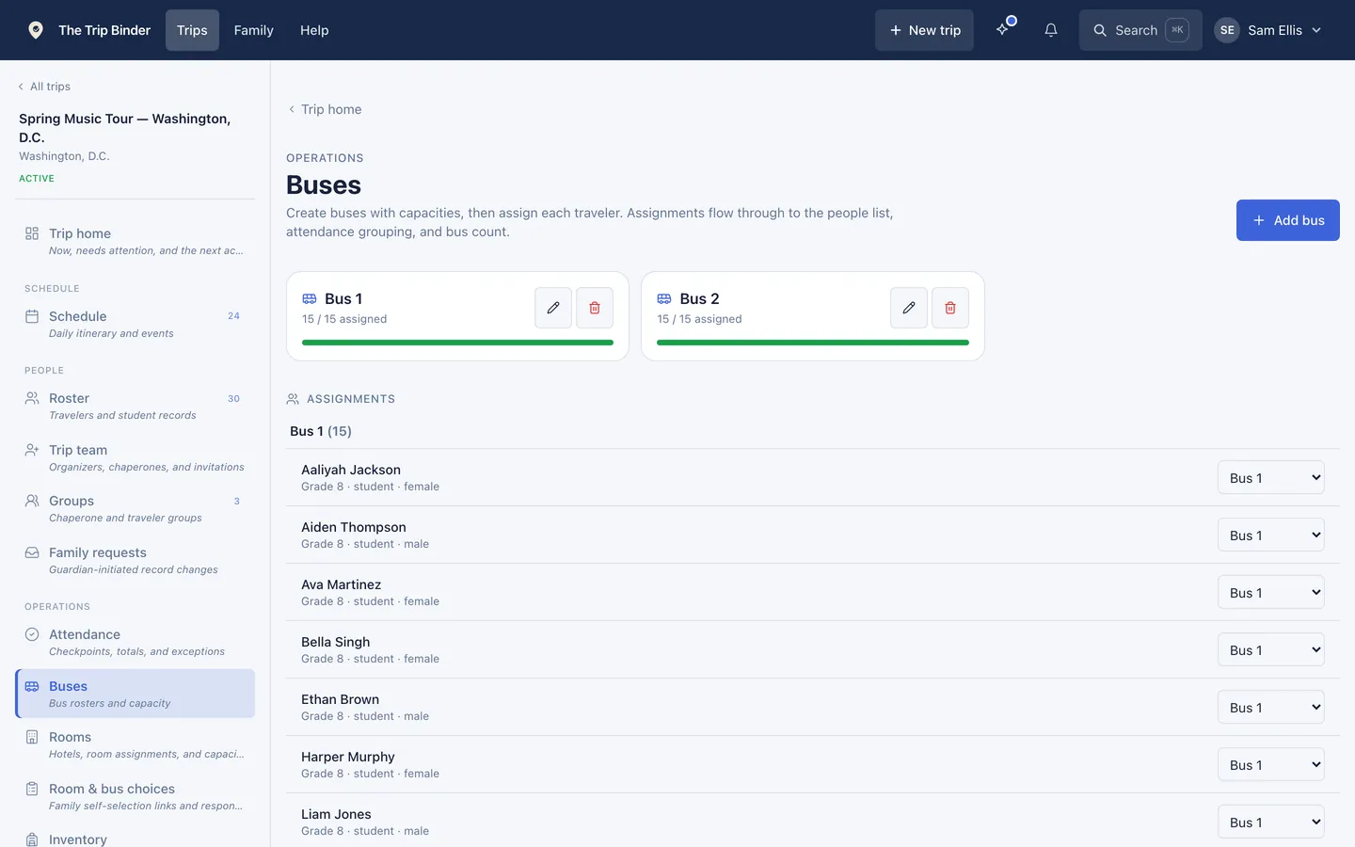Open the notifications bell

1051,30
